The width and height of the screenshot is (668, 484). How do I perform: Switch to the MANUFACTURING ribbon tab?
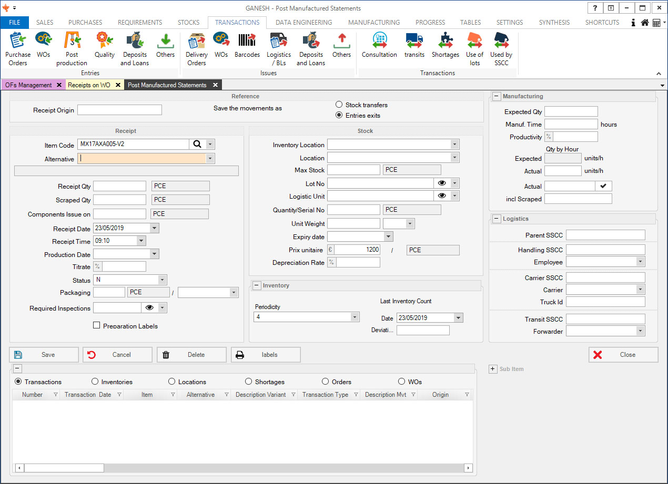click(373, 23)
